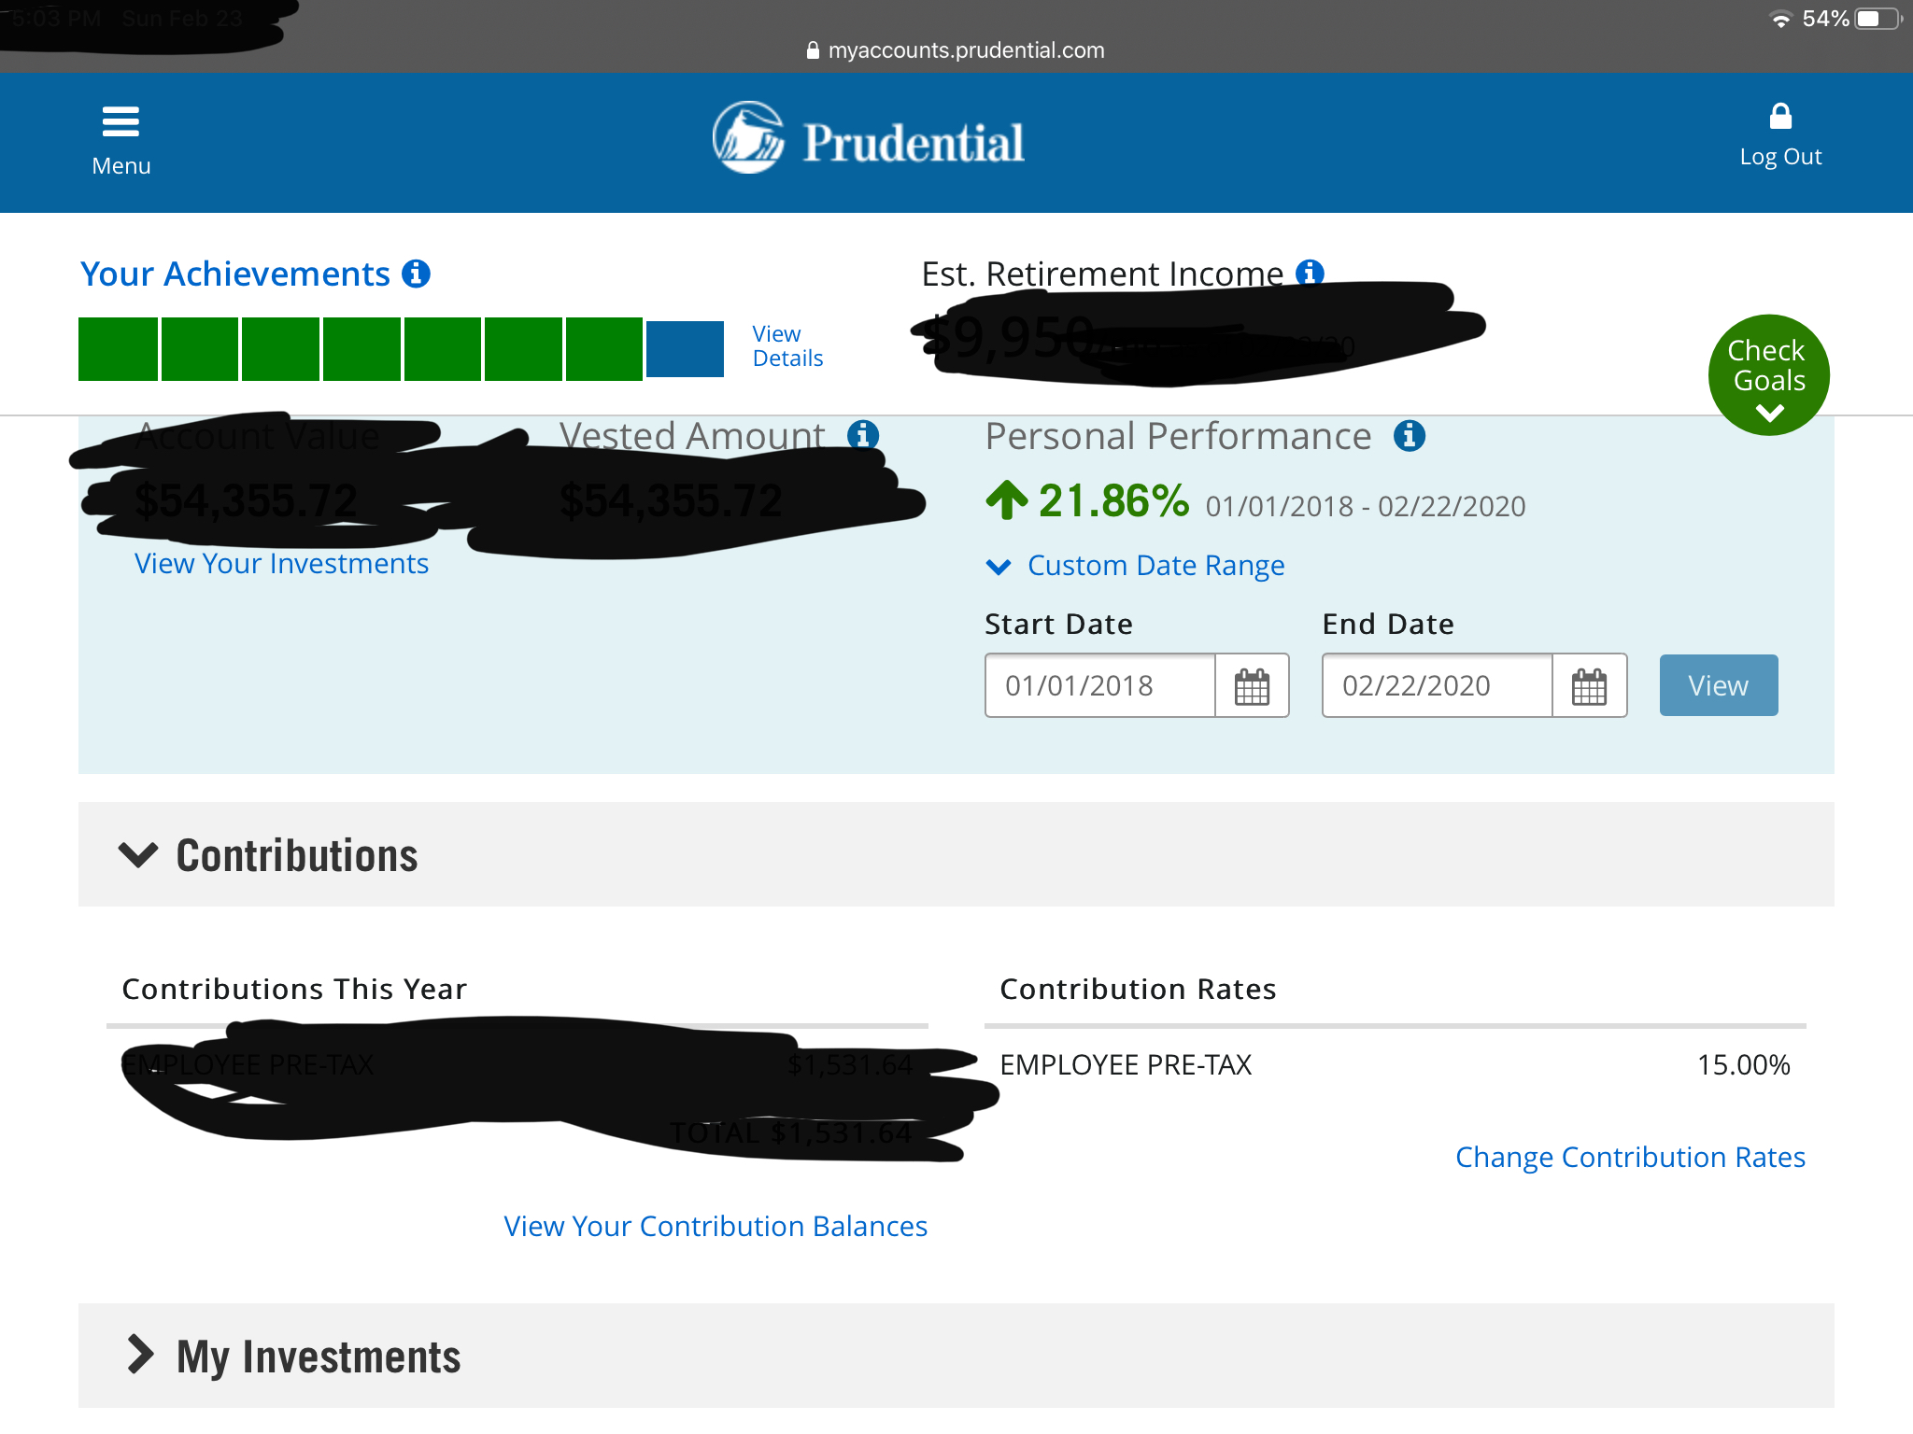Image resolution: width=1913 pixels, height=1434 pixels.
Task: Click the blue View button
Action: [1718, 685]
